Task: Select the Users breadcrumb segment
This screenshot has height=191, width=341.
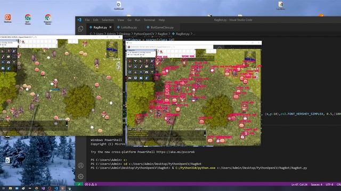Action: (100, 34)
